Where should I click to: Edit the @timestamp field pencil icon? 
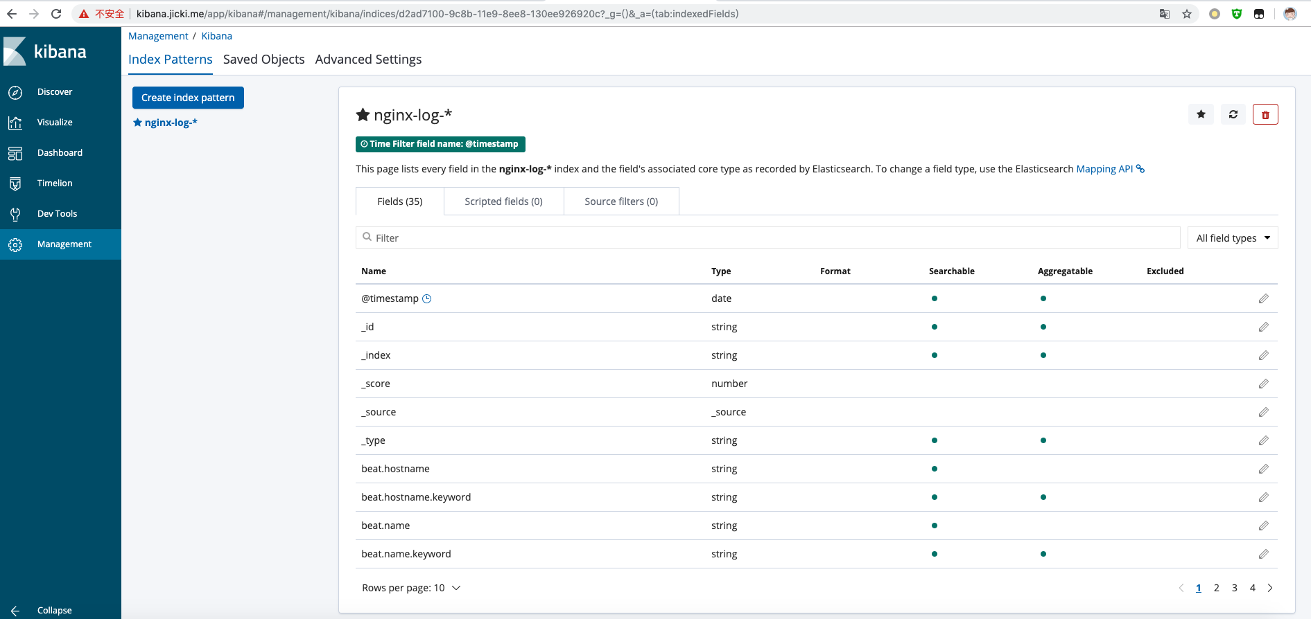[1263, 298]
